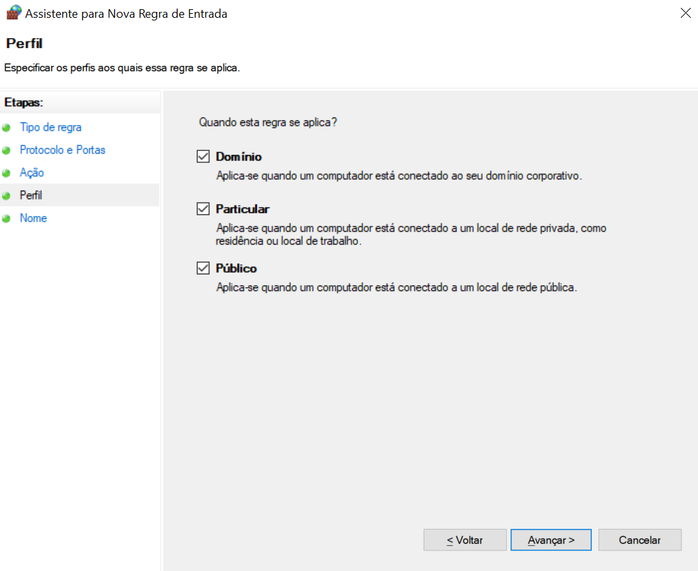
Task: Click the green bullet beside Tipo de regra
Action: pyautogui.click(x=7, y=128)
